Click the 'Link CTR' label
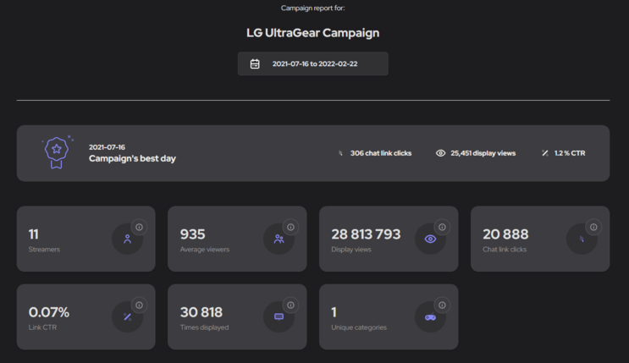Image resolution: width=629 pixels, height=363 pixels. point(42,327)
